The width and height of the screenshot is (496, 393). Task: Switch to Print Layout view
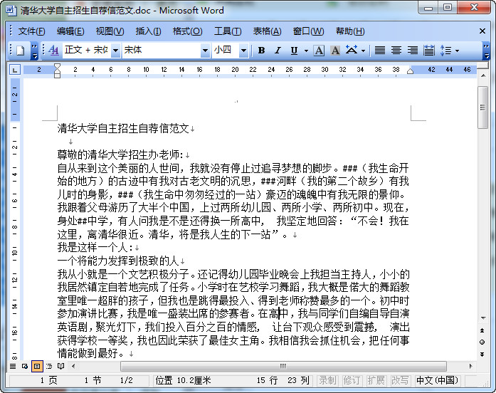(x=37, y=367)
